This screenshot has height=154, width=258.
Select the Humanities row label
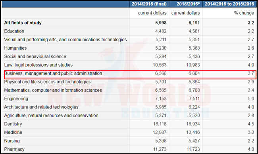point(15,48)
